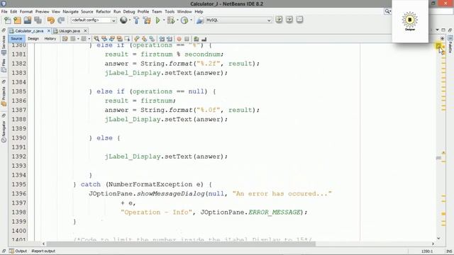Close the UsLogin.java tab
The image size is (454, 255).
coord(85,30)
